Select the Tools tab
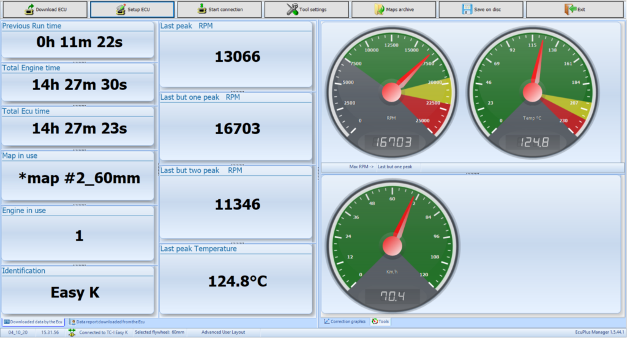627x338 pixels. click(380, 321)
